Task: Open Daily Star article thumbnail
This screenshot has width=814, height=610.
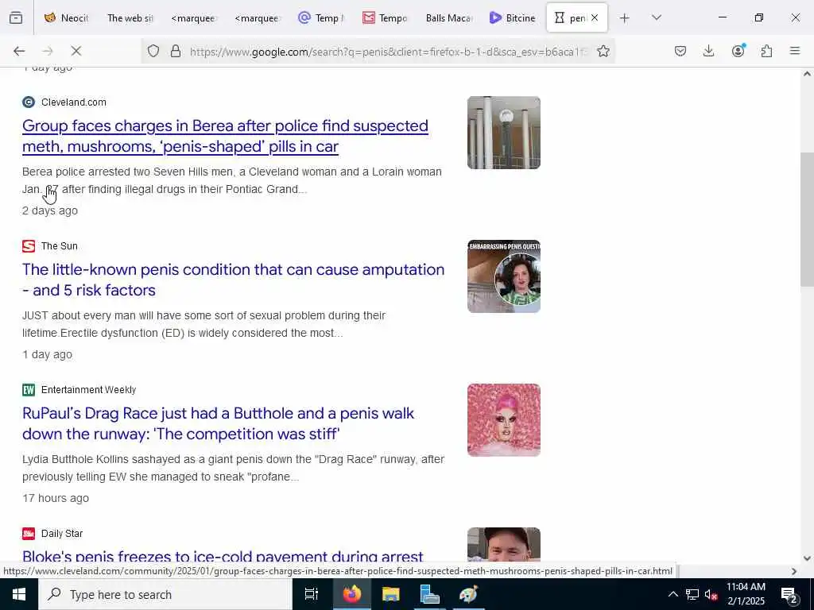Action: coord(503,545)
